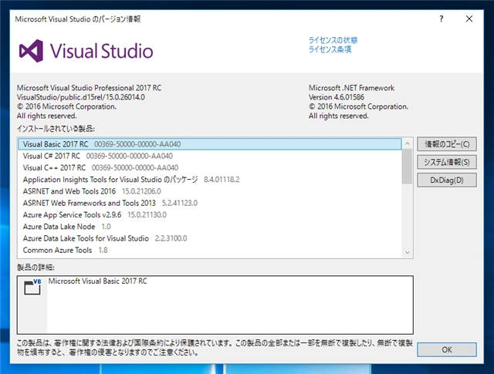Confirm with the OK button
This screenshot has width=494, height=374.
(x=447, y=349)
